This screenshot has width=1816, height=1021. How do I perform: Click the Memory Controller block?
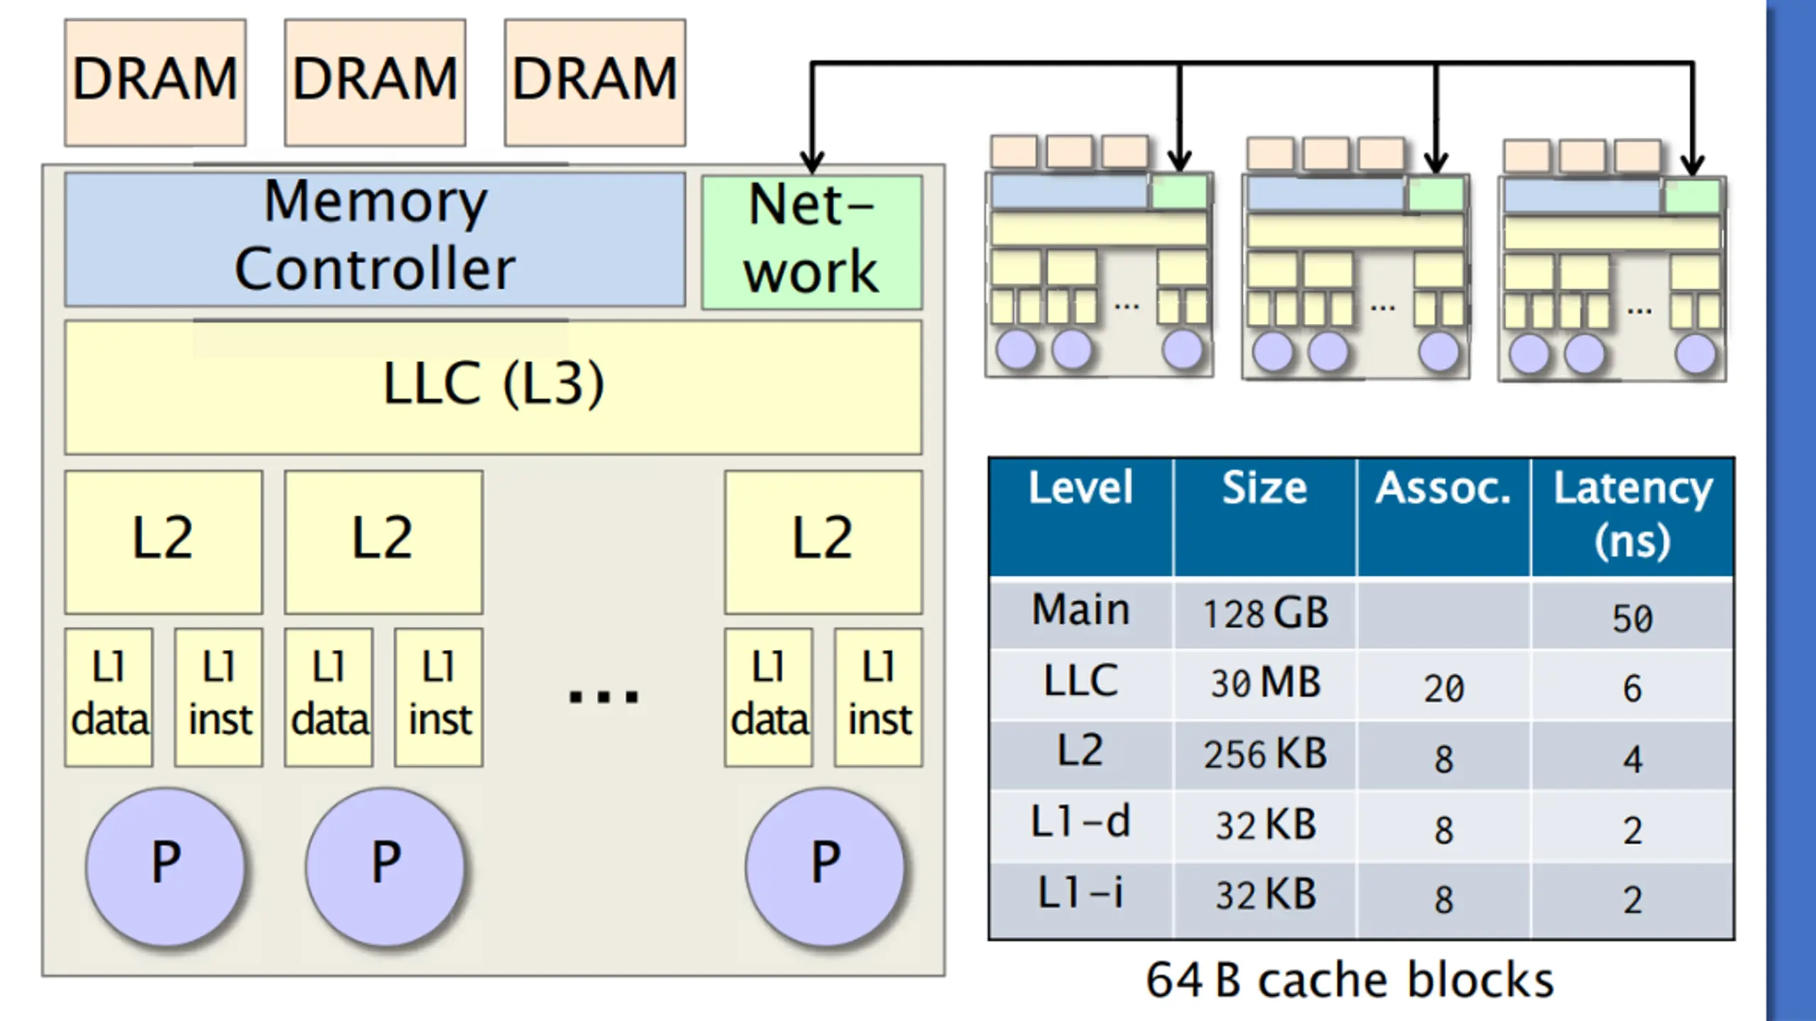pyautogui.click(x=375, y=240)
